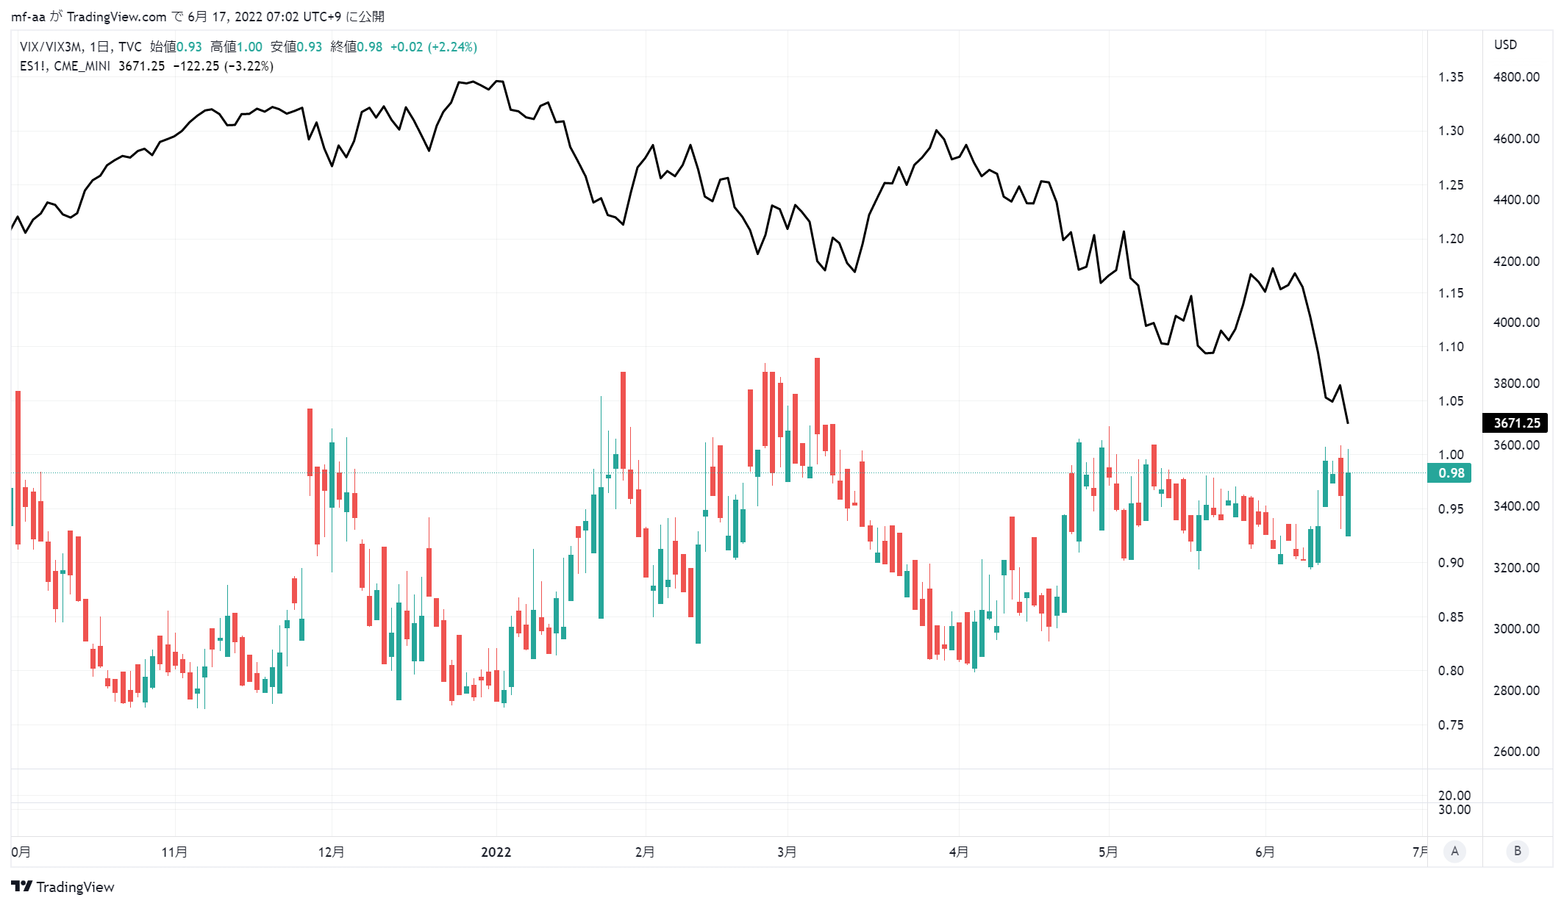Screen dimensions: 1564x906
Task: Click the green 0.98 ratio price label
Action: pyautogui.click(x=1450, y=473)
